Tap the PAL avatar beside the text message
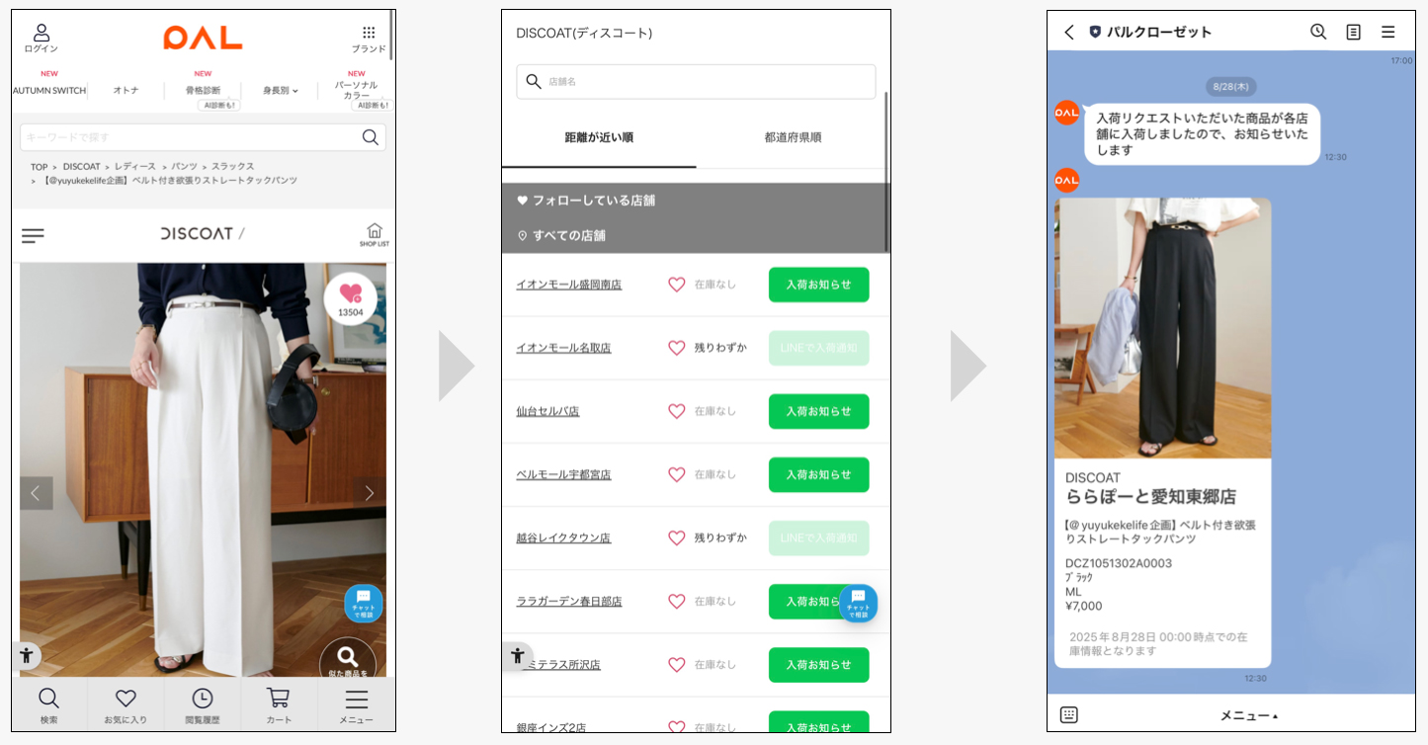 tap(1066, 113)
